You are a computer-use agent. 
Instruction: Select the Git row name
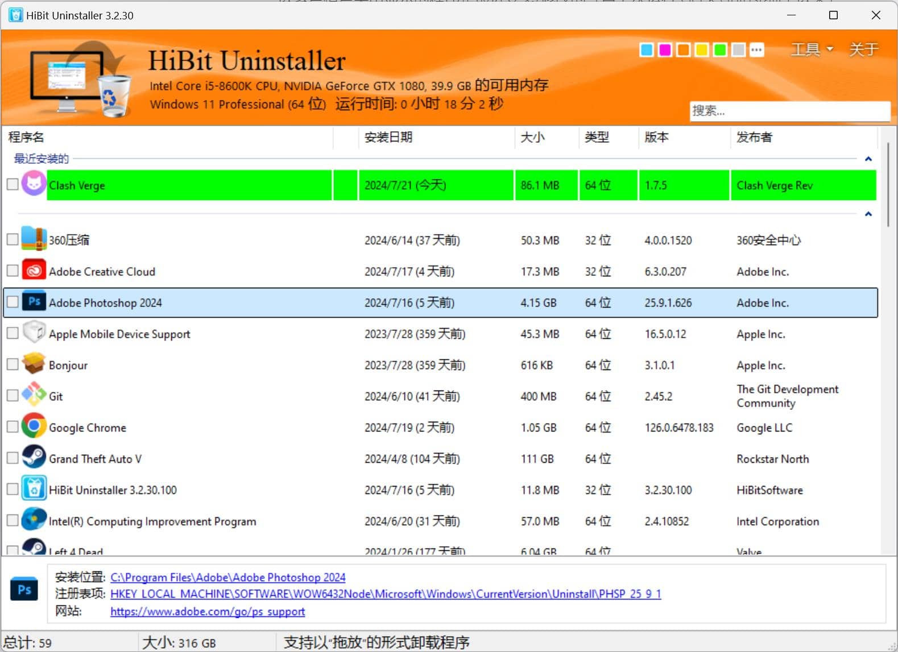tap(56, 396)
